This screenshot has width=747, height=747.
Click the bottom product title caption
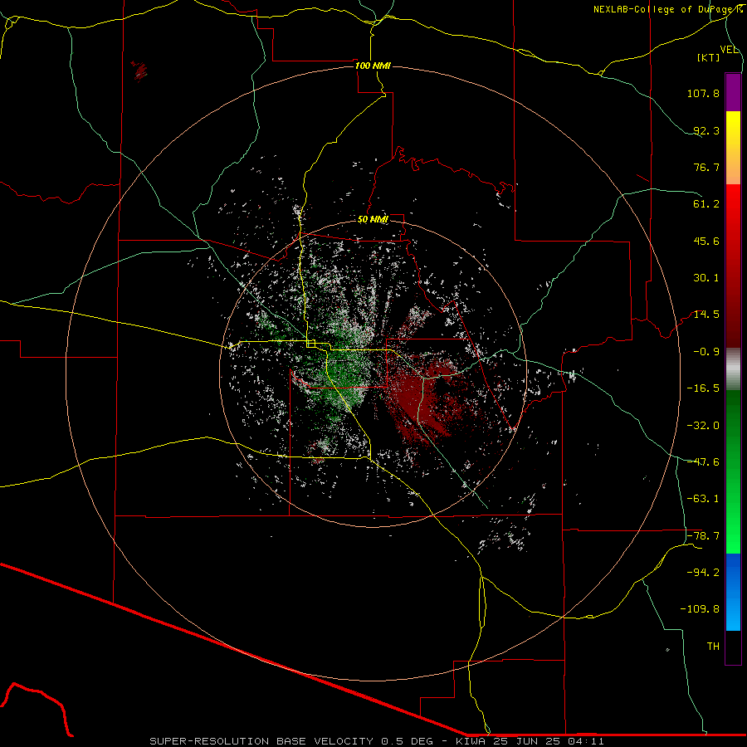tap(377, 741)
